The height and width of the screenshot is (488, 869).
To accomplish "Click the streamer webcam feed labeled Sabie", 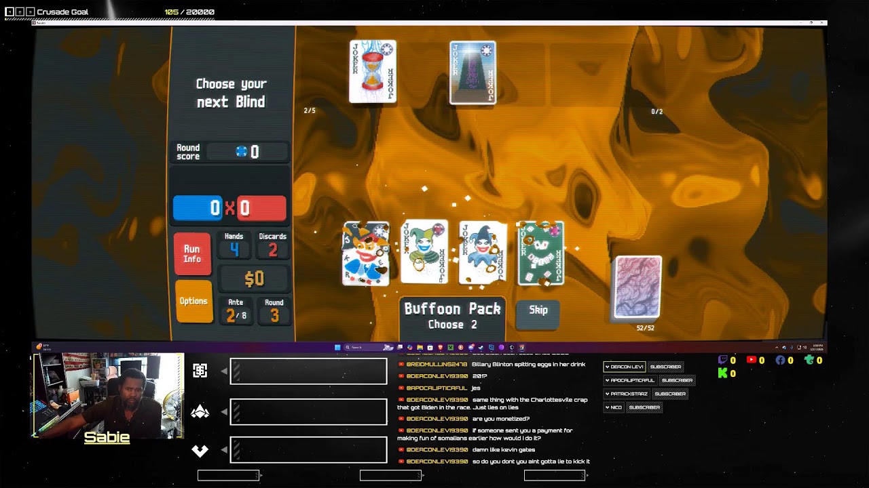I will pyautogui.click(x=108, y=395).
